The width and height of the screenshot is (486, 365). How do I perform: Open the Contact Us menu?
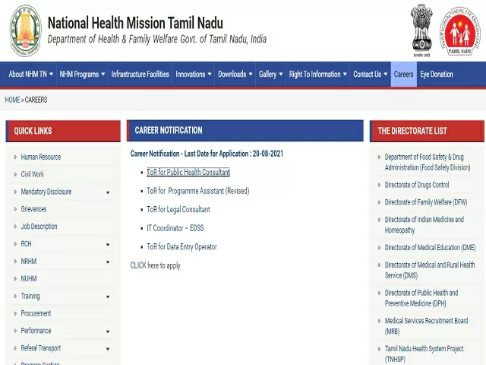tap(371, 75)
